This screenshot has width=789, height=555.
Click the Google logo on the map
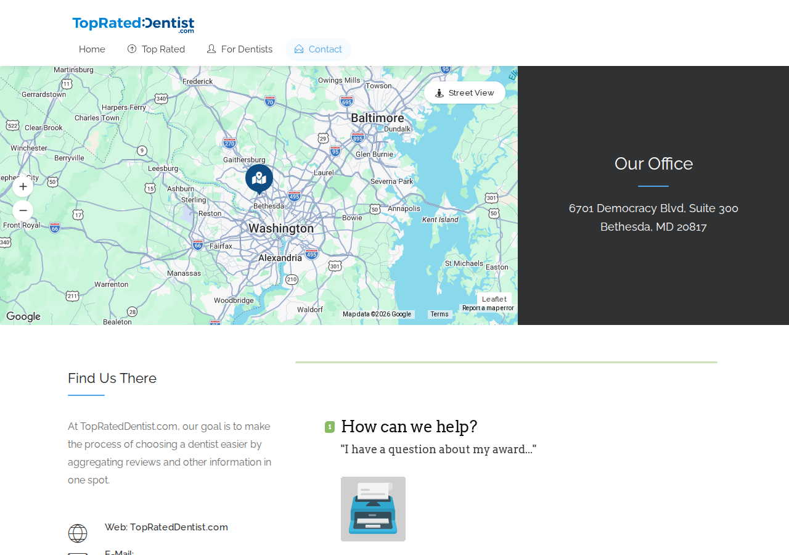pyautogui.click(x=23, y=317)
